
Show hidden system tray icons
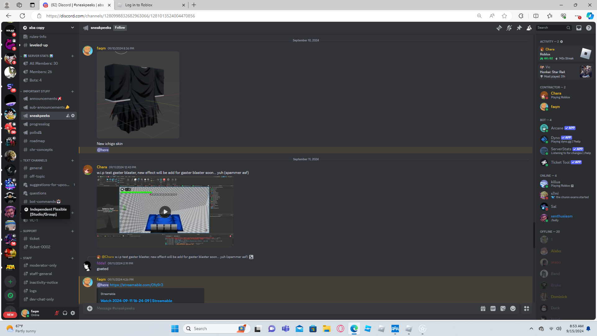pos(531,329)
